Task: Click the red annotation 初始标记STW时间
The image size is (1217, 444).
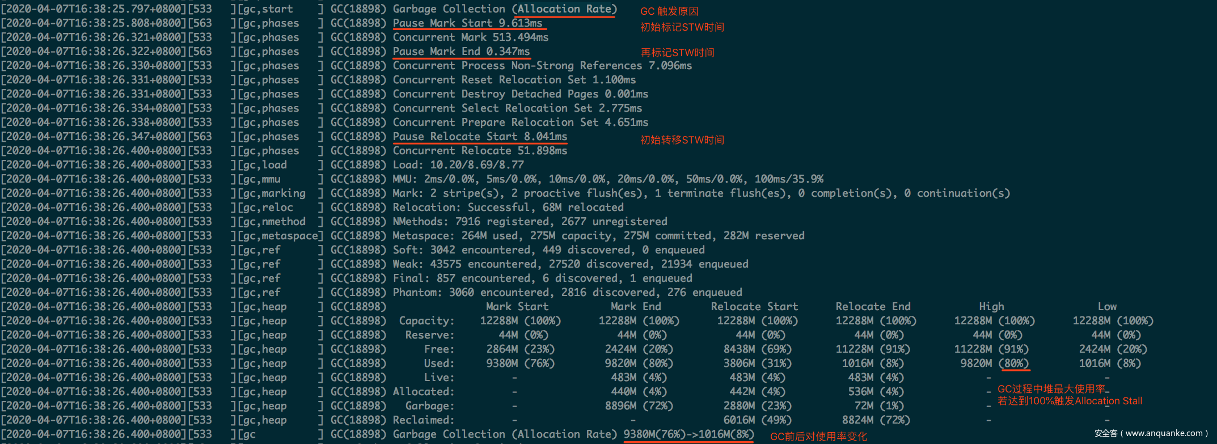Action: tap(682, 27)
